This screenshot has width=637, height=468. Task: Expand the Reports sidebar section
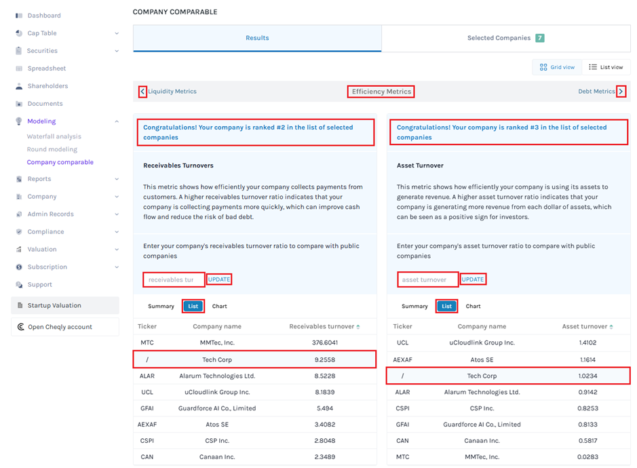click(x=116, y=179)
